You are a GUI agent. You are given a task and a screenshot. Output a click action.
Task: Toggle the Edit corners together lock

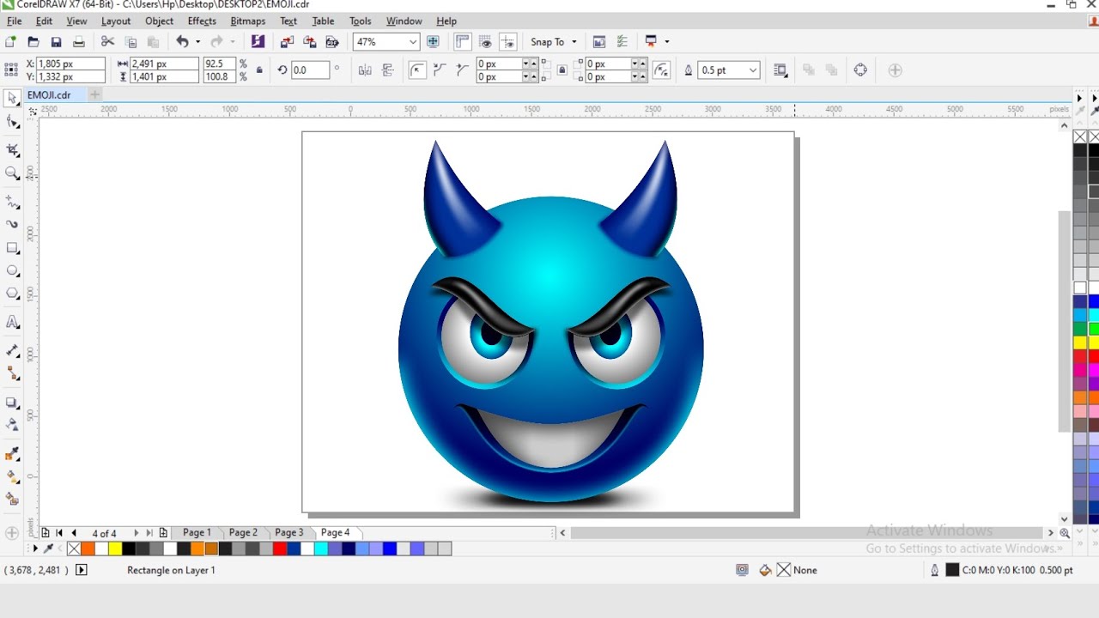pyautogui.click(x=562, y=70)
